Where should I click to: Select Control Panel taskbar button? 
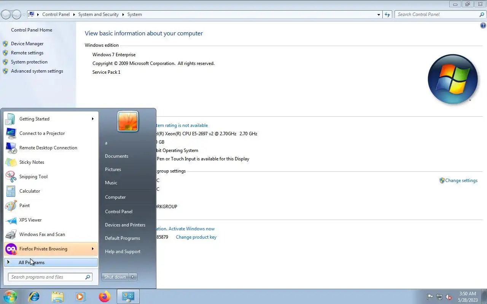coord(128,296)
